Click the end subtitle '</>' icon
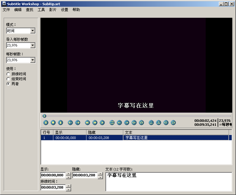The image size is (236, 195). [142, 123]
